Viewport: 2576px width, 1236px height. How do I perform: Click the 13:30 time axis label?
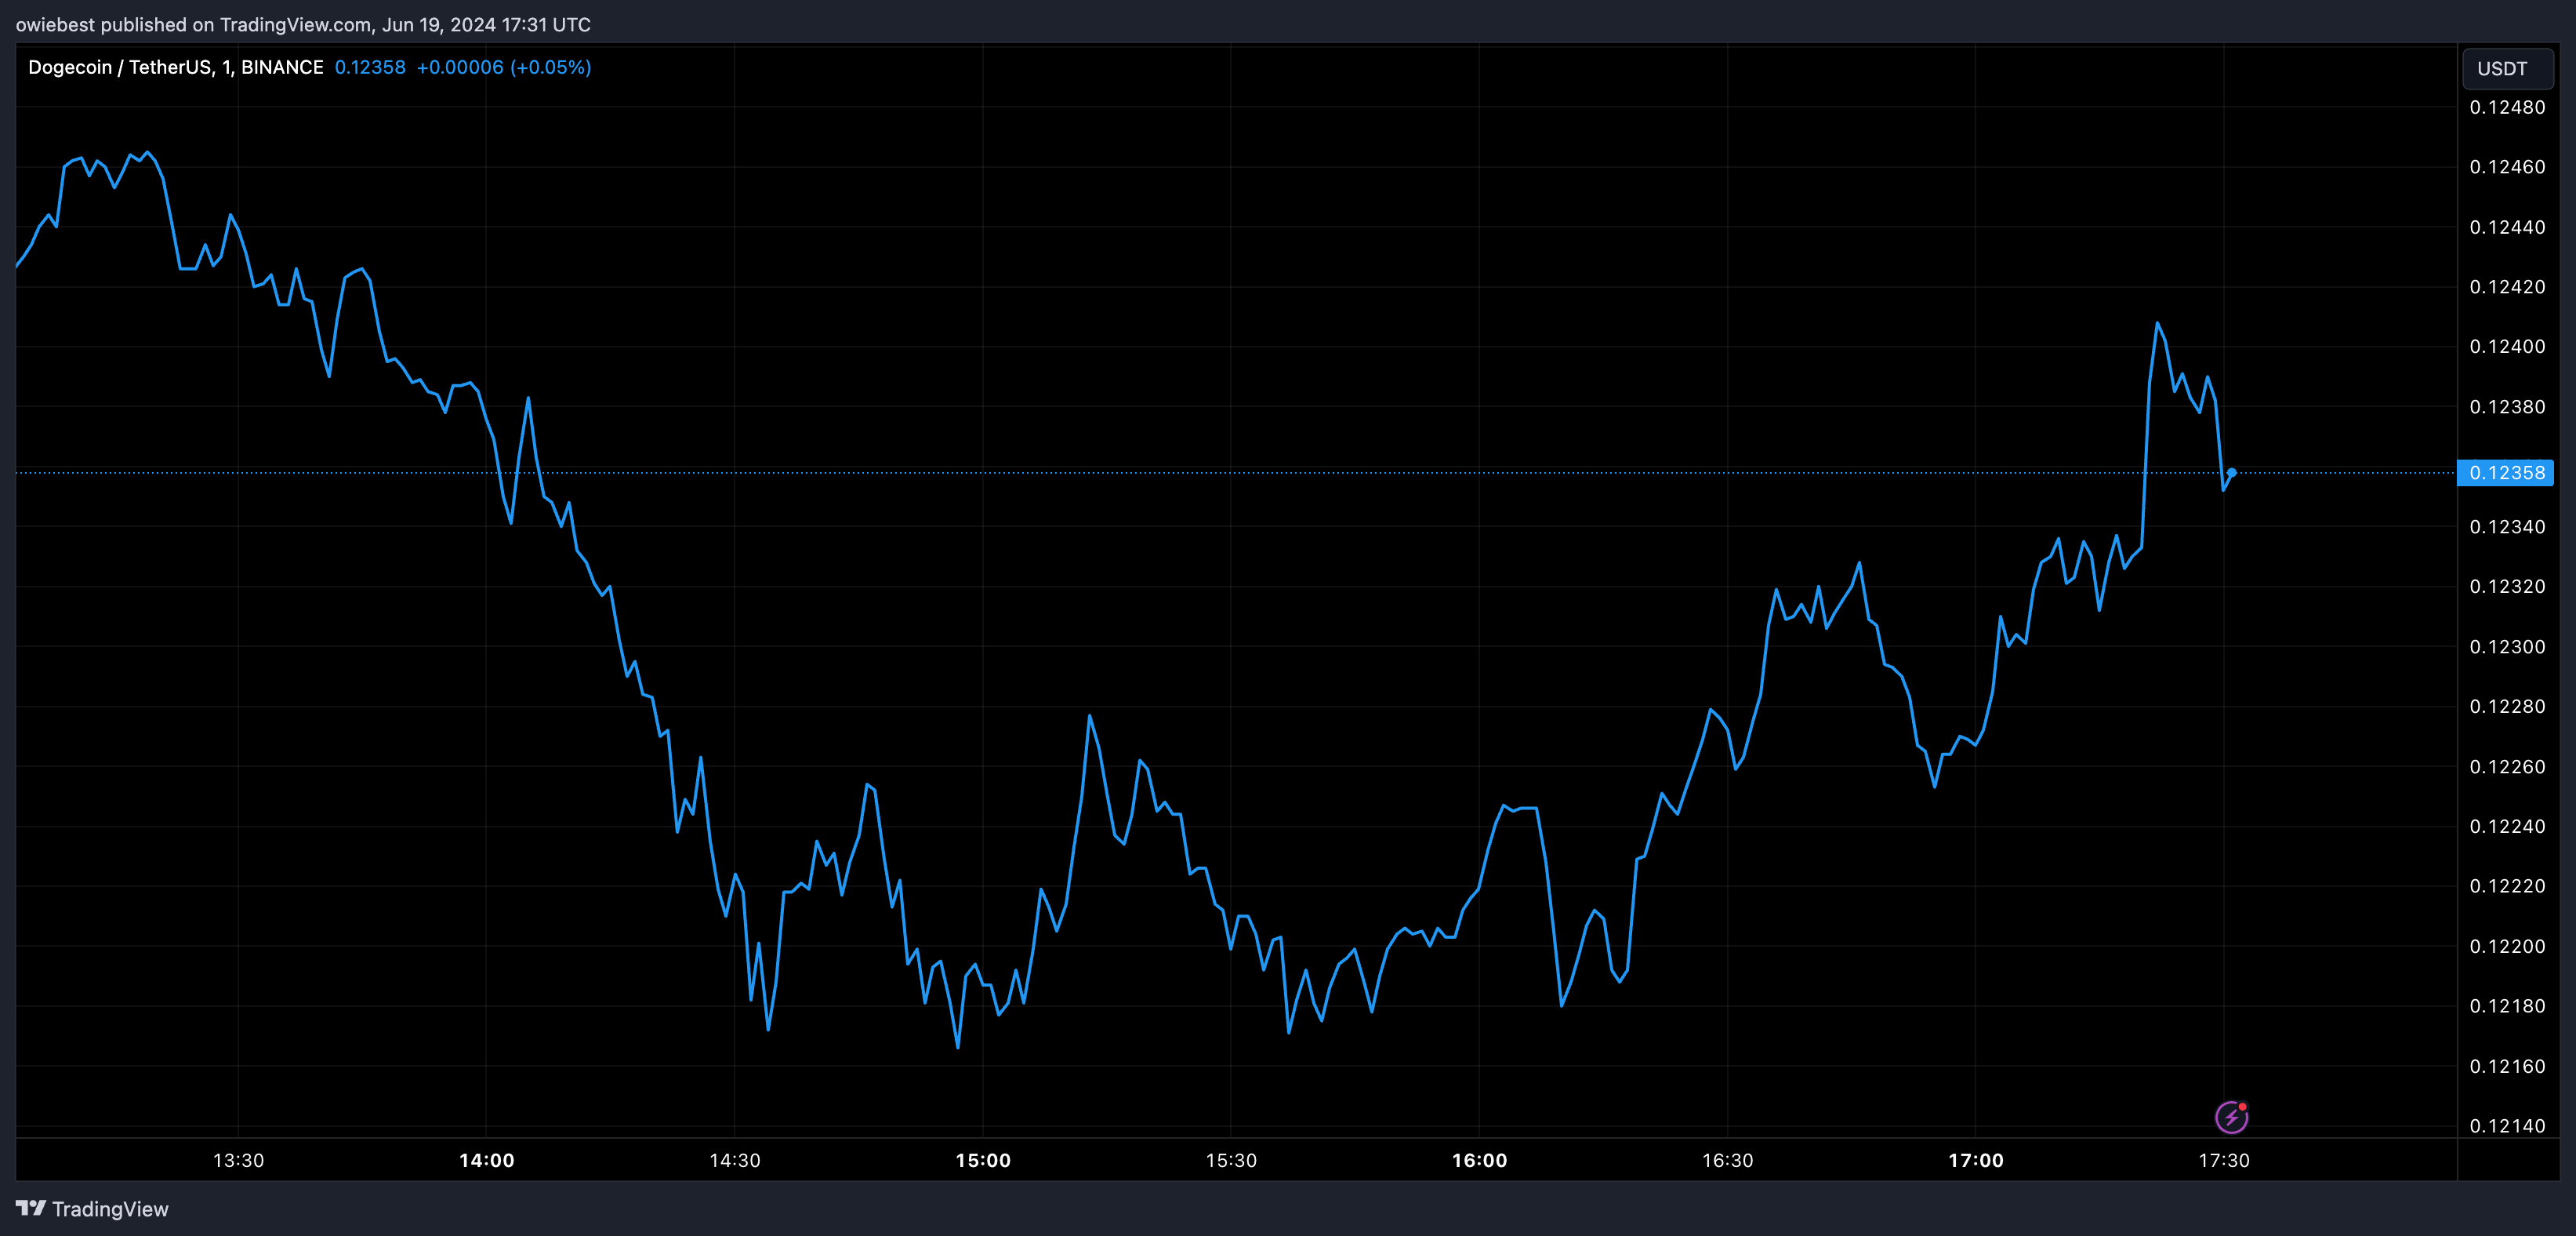(238, 1160)
